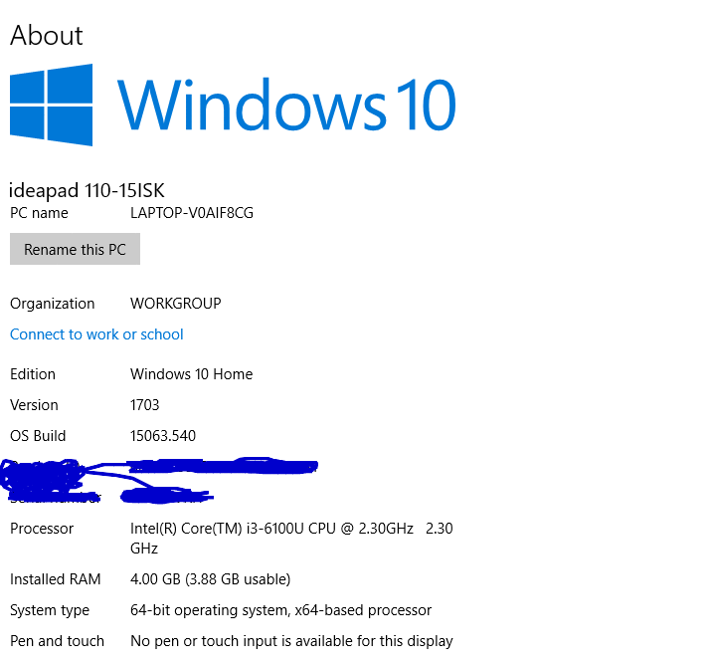Click the OS Build label
Image resolution: width=713 pixels, height=664 pixels.
[x=38, y=436]
